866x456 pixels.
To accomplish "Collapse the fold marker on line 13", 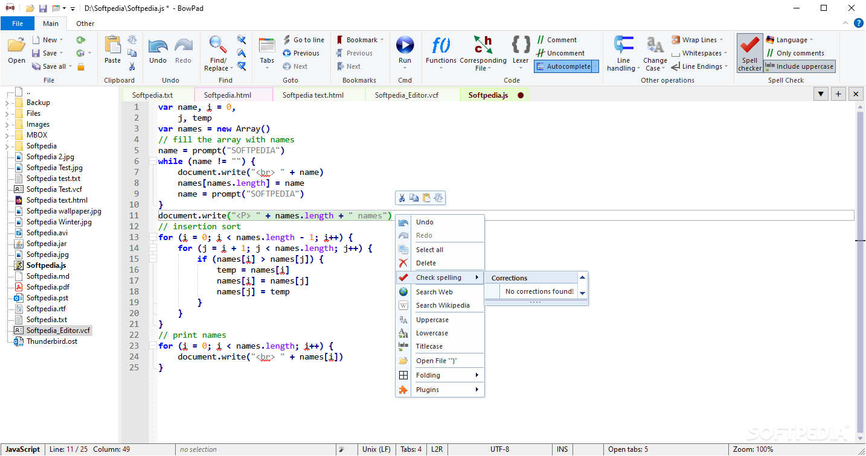I will [153, 237].
